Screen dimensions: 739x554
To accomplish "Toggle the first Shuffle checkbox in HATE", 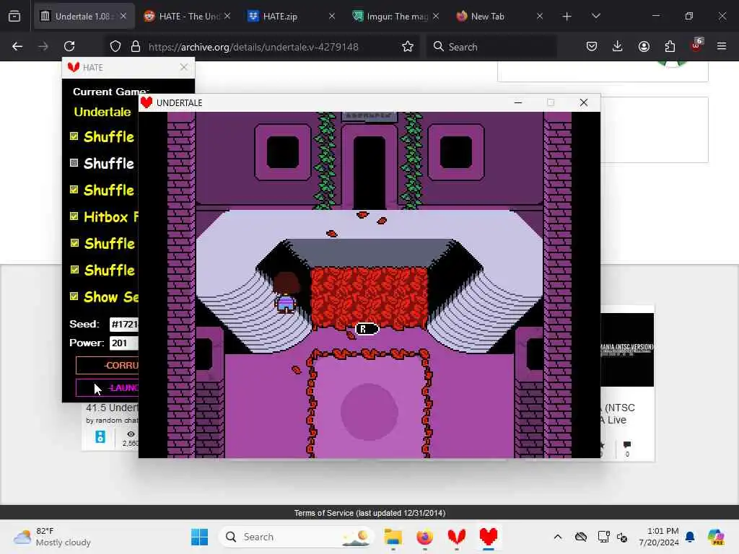I will click(x=74, y=136).
